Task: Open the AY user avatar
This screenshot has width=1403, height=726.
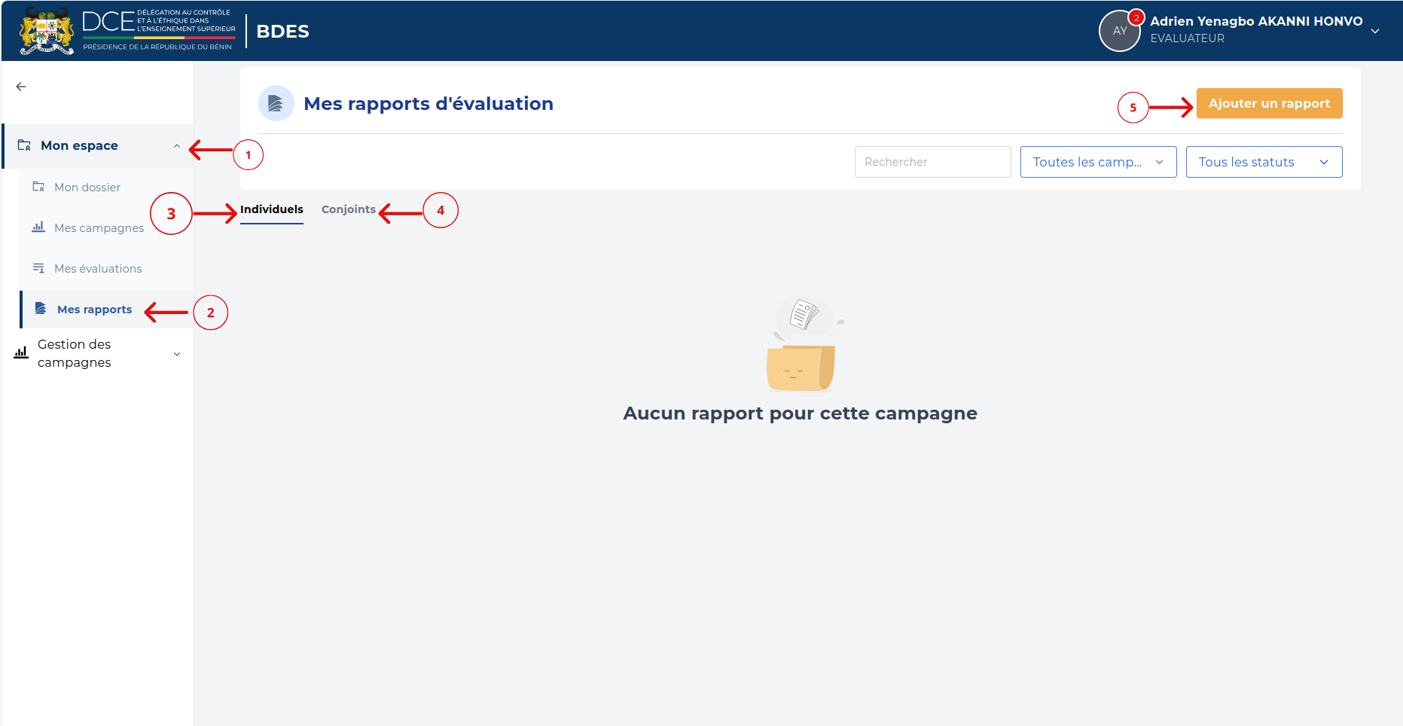Action: click(x=1120, y=31)
